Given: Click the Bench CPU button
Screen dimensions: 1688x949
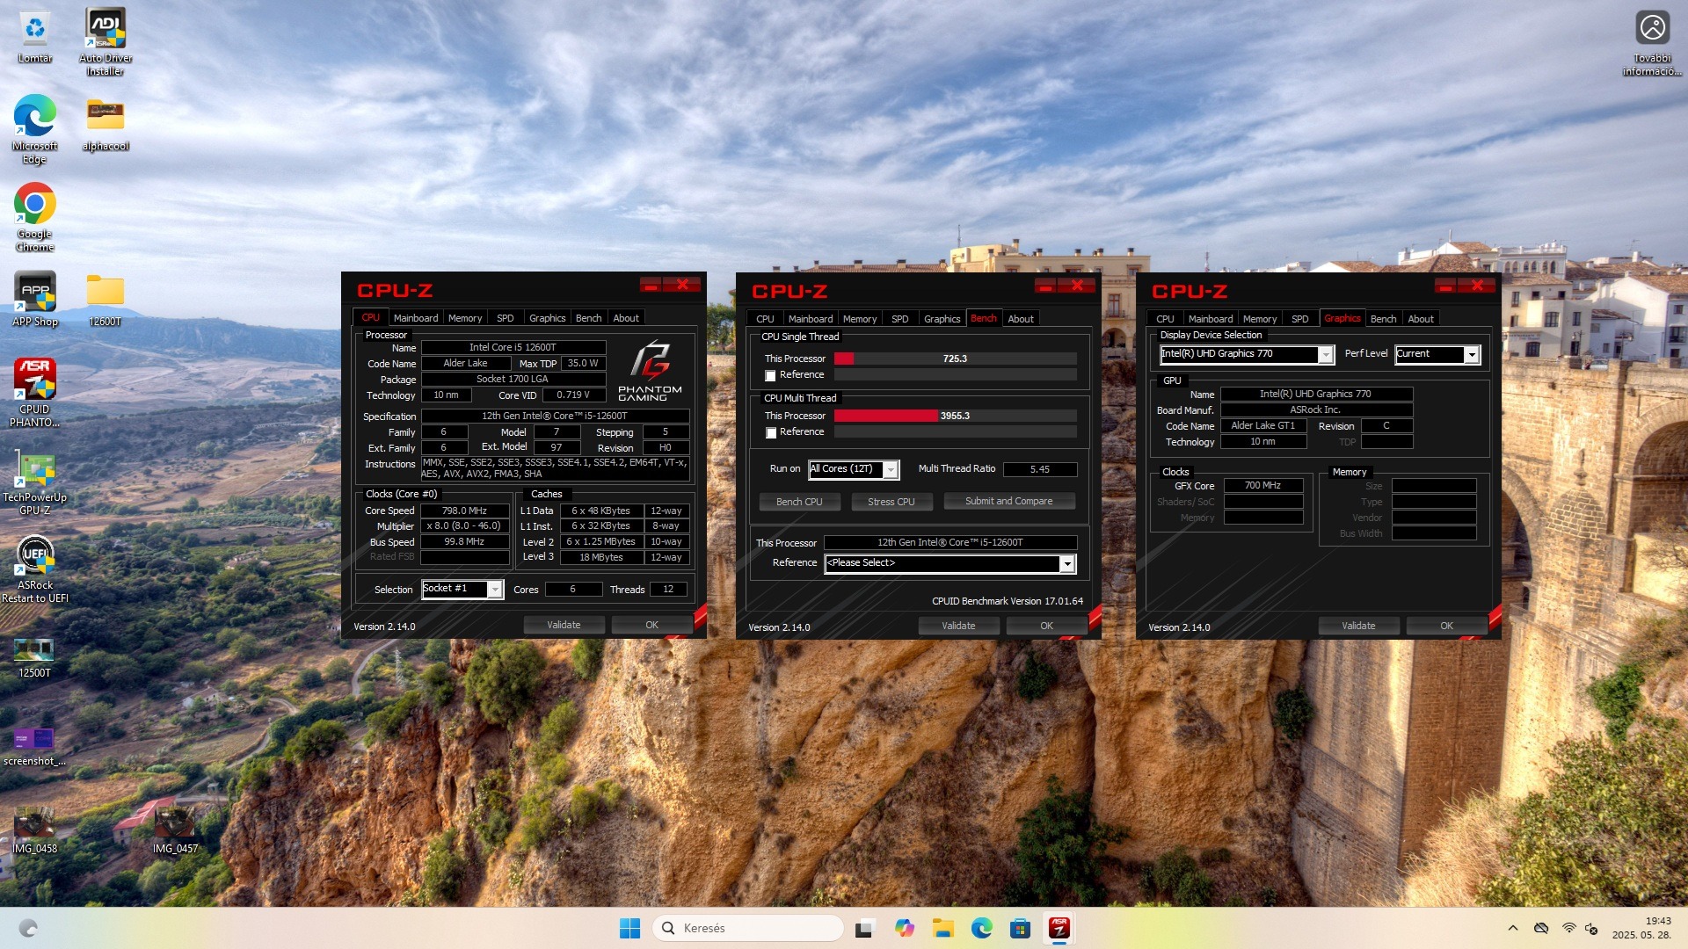Looking at the screenshot, I should (799, 502).
